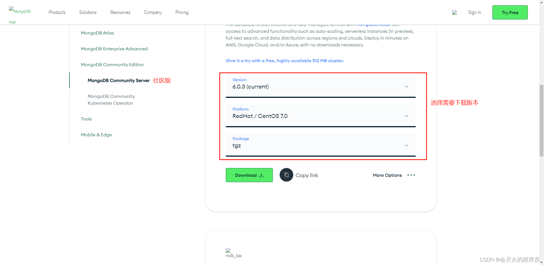The image size is (544, 265).
Task: Click the chevron arrow in Platform field
Action: 406,116
